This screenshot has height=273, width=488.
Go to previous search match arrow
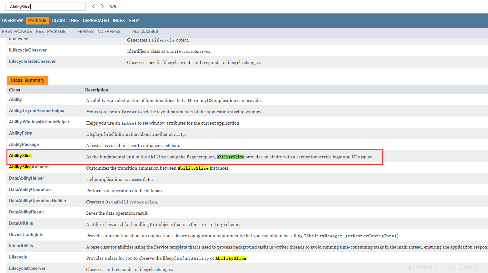[x=94, y=6]
